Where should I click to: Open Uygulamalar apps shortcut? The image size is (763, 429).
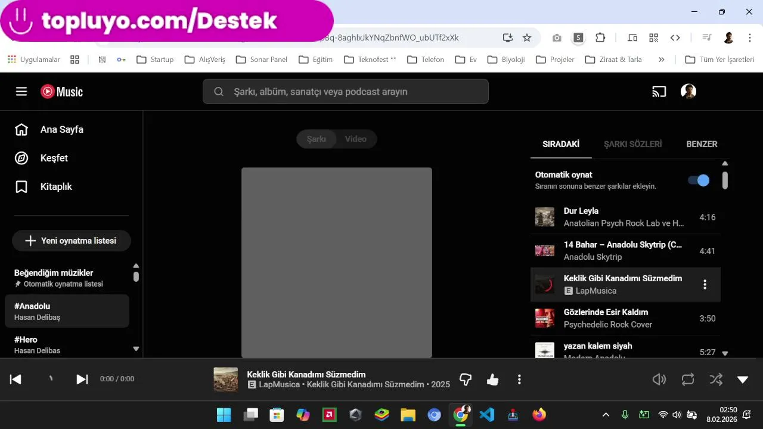tap(34, 60)
